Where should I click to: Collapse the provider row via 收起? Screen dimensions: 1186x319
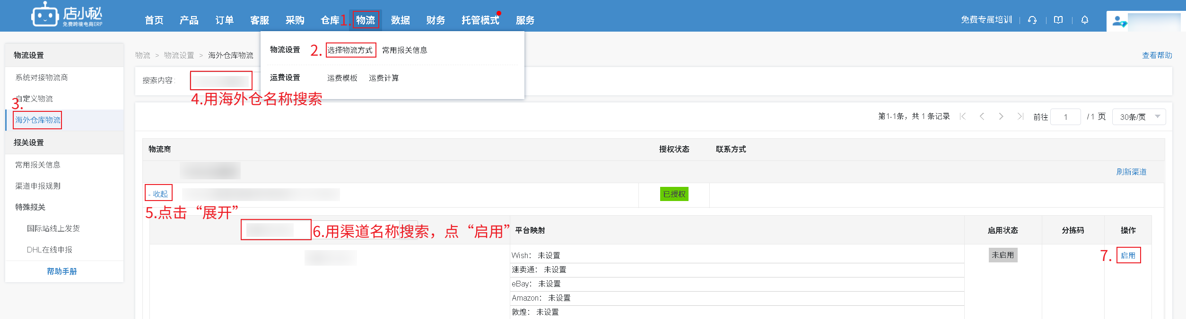tap(158, 194)
